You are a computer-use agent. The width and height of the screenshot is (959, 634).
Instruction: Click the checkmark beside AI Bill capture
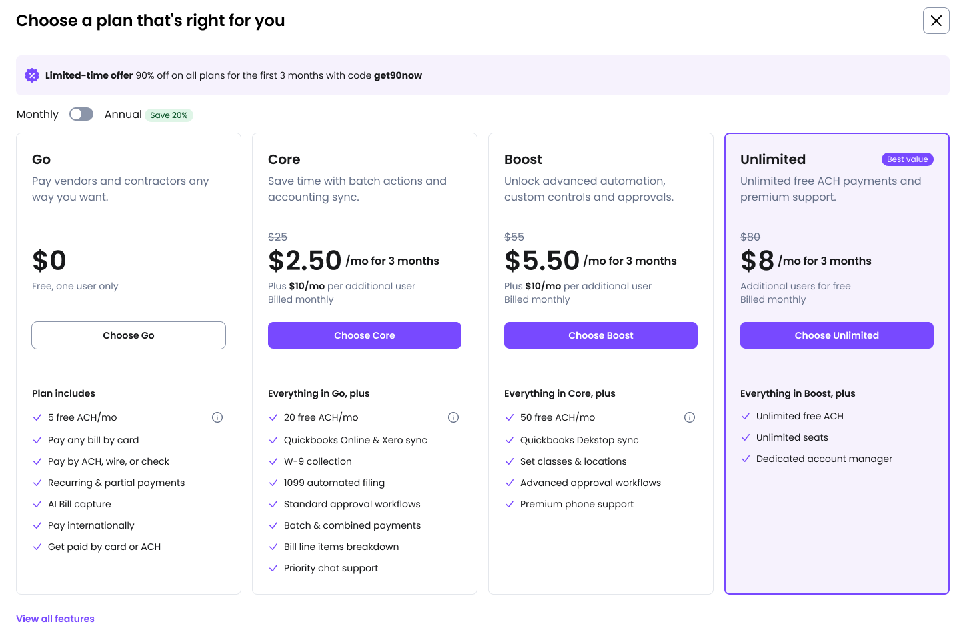tap(37, 504)
